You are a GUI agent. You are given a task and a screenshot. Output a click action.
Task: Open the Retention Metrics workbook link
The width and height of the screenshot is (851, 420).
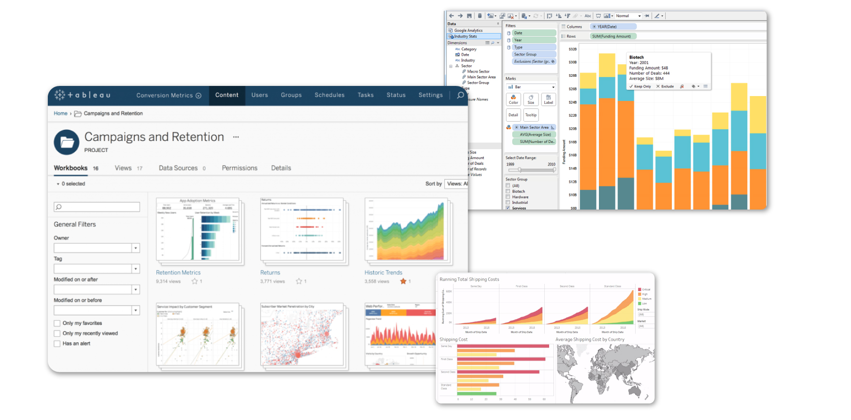(x=178, y=273)
